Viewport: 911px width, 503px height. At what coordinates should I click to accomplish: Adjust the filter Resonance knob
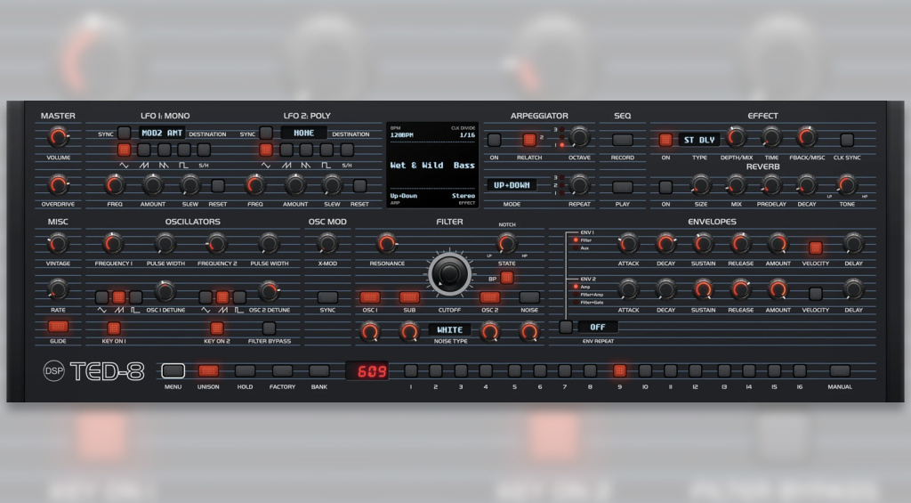tap(387, 243)
